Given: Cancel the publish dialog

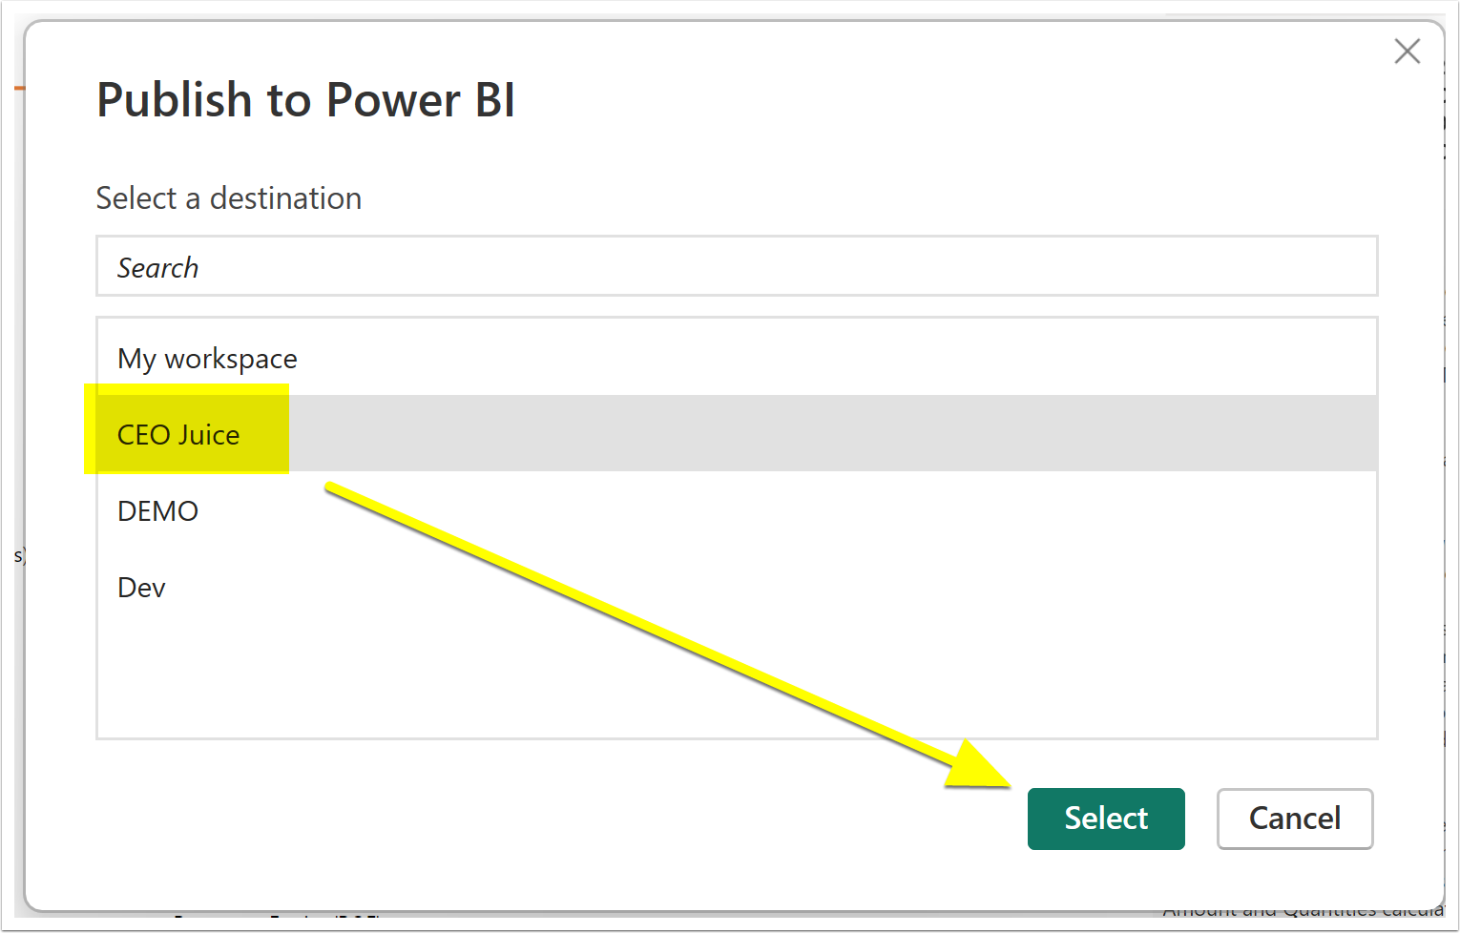Looking at the screenshot, I should (x=1295, y=819).
